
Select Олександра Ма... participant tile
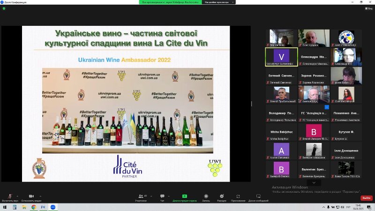pos(314,57)
